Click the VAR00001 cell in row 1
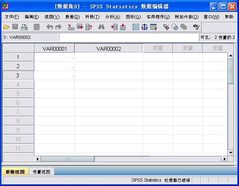This screenshot has width=239, height=186. pos(55,57)
